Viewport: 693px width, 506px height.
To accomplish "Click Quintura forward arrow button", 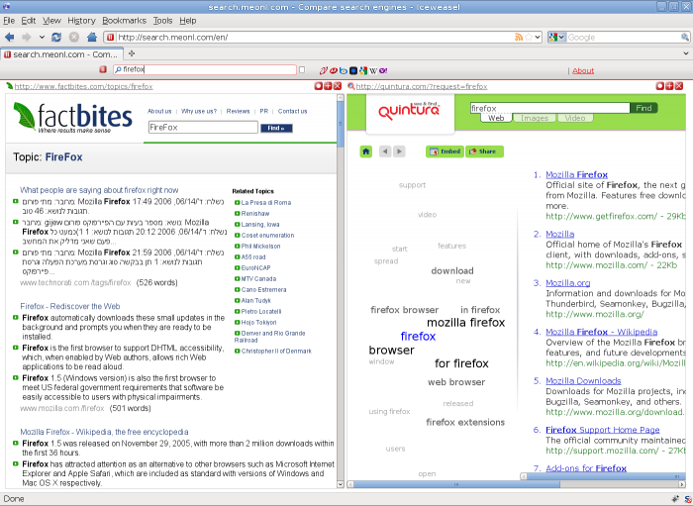I will (x=399, y=152).
